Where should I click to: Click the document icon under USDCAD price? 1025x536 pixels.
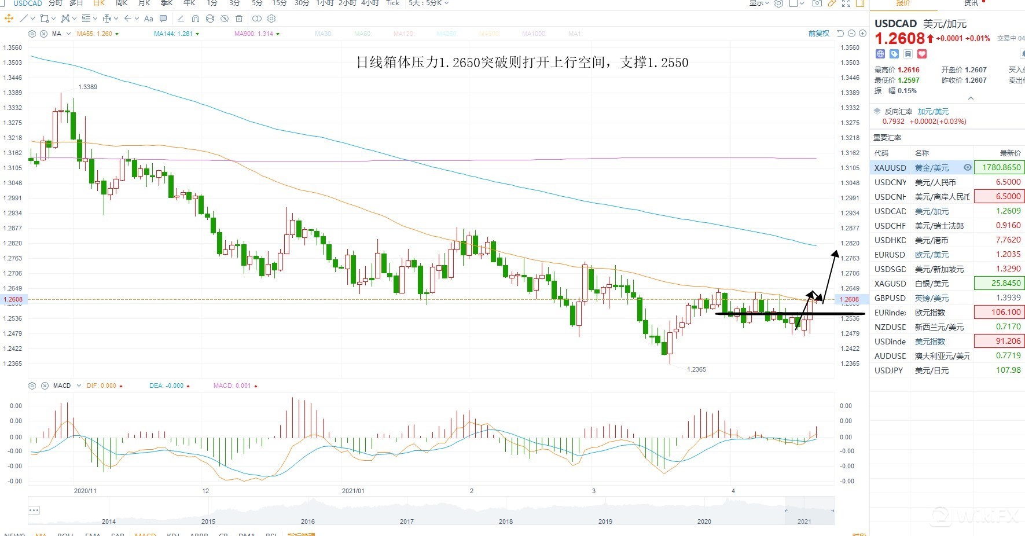[x=908, y=54]
